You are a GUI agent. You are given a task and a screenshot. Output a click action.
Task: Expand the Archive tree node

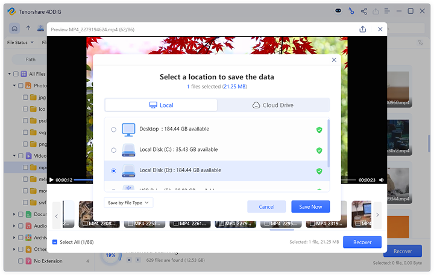[x=14, y=238]
